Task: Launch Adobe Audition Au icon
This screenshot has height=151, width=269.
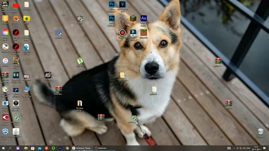Action: pos(144,18)
